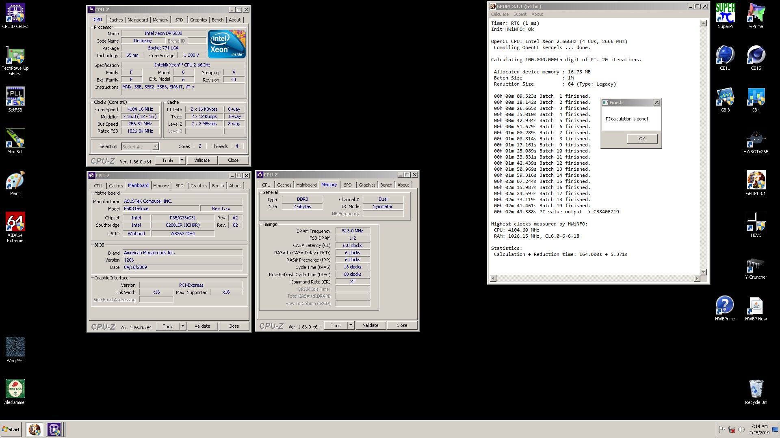Open the GPUPI 3.1 desktop icon
The image size is (780, 438).
[756, 183]
